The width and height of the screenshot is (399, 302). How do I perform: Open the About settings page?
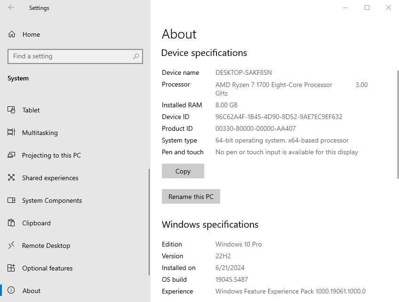pyautogui.click(x=31, y=291)
